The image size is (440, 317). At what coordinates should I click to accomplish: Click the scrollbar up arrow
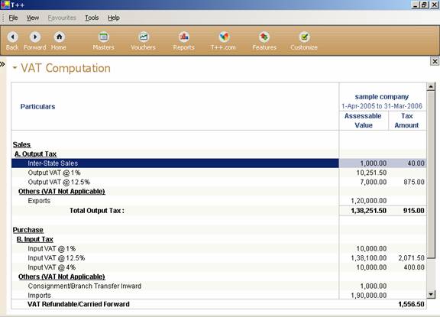tap(431, 86)
